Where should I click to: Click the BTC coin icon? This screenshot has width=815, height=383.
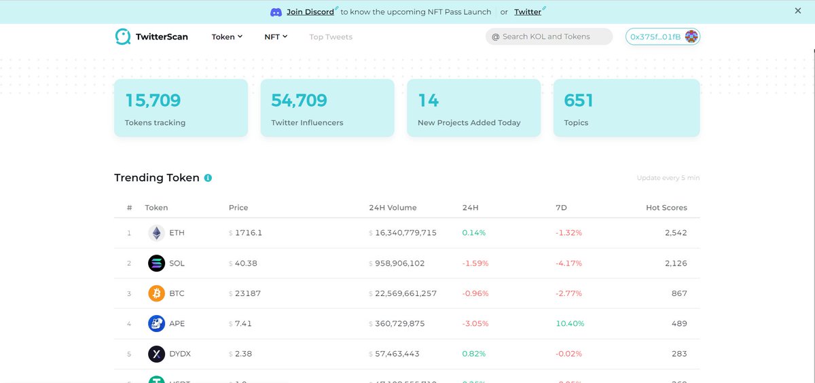coord(156,294)
